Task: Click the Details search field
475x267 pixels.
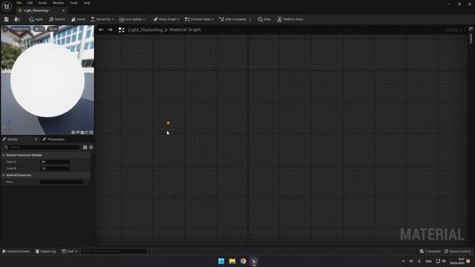Action: click(42, 148)
